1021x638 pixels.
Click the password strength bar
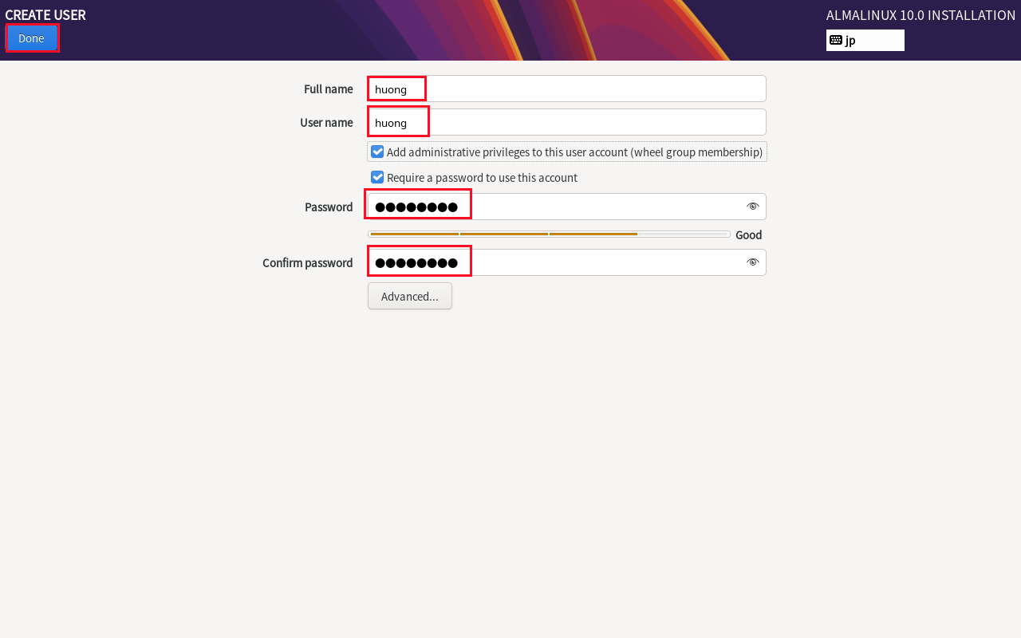549,234
